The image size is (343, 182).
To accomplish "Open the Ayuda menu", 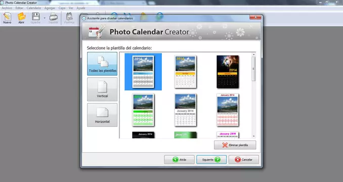I will pyautogui.click(x=81, y=8).
